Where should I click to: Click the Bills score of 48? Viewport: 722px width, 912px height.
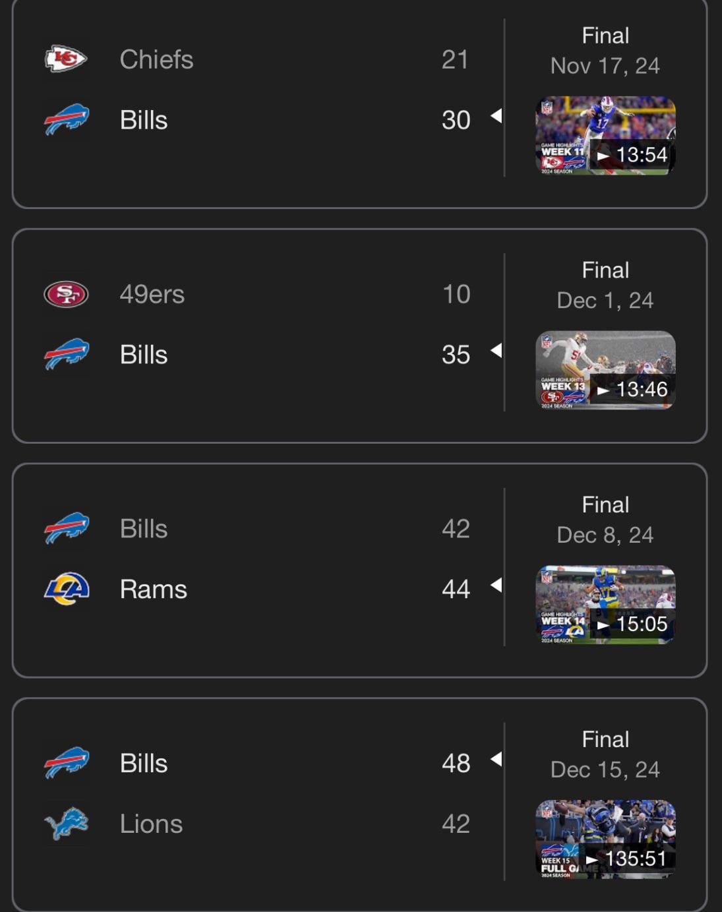[456, 763]
